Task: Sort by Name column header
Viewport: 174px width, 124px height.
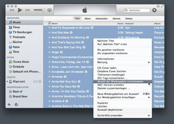Action: point(80,23)
